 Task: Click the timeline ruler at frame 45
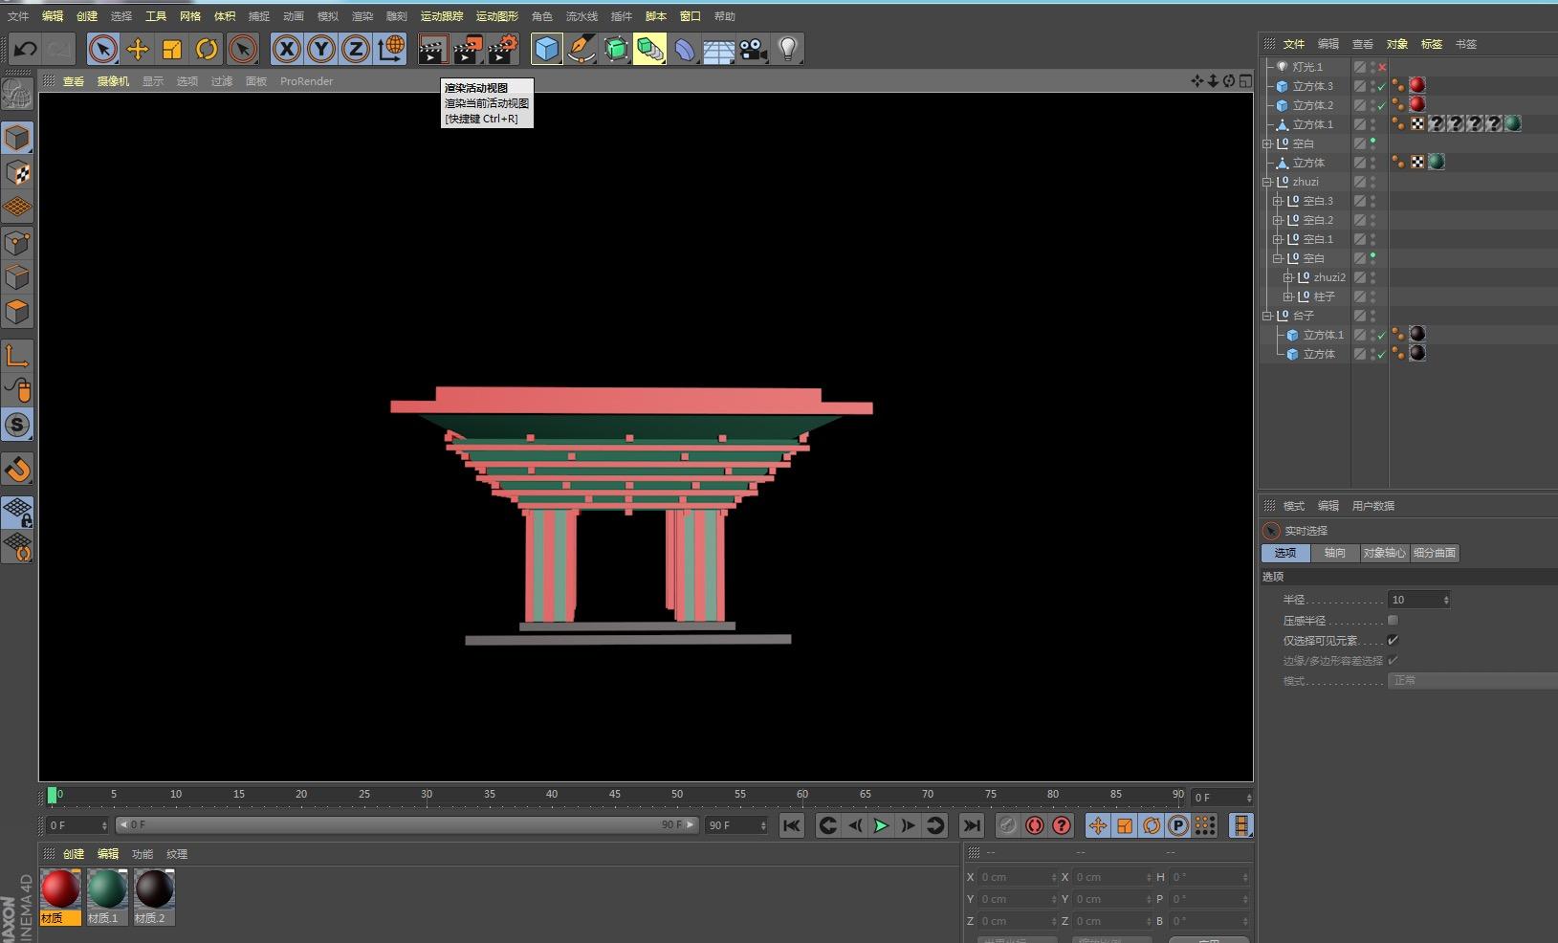point(615,795)
